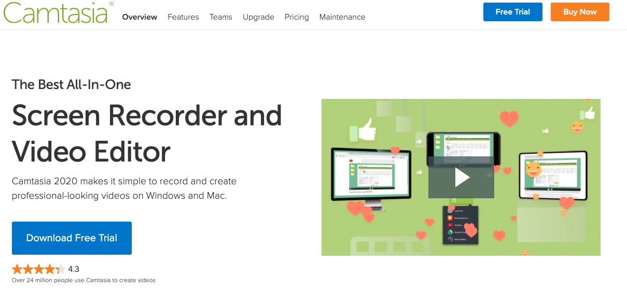Image resolution: width=627 pixels, height=292 pixels.
Task: Open the Overview tab
Action: click(140, 17)
